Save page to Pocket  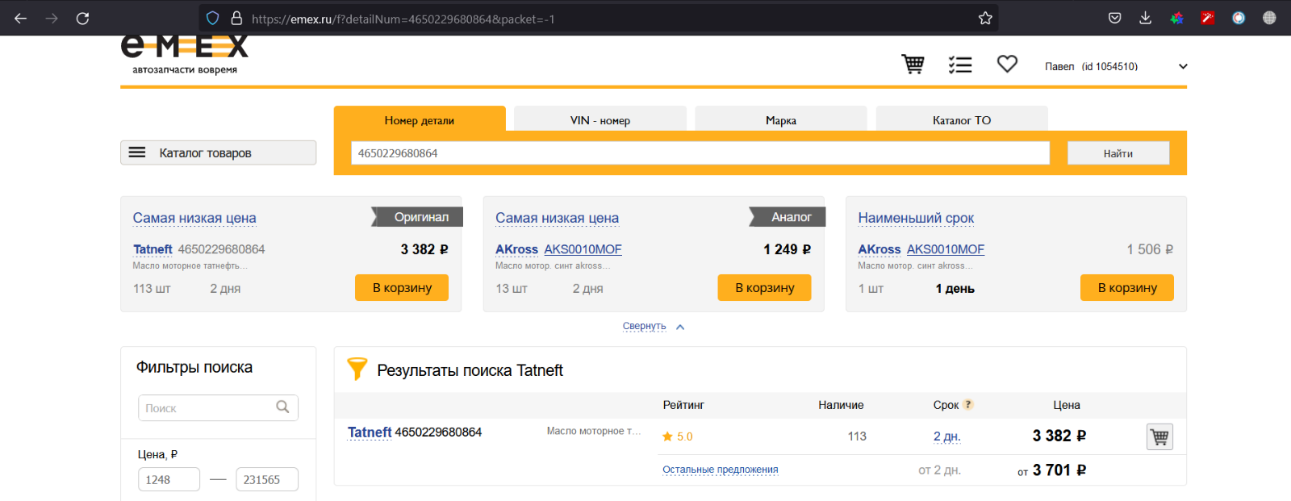[1114, 18]
